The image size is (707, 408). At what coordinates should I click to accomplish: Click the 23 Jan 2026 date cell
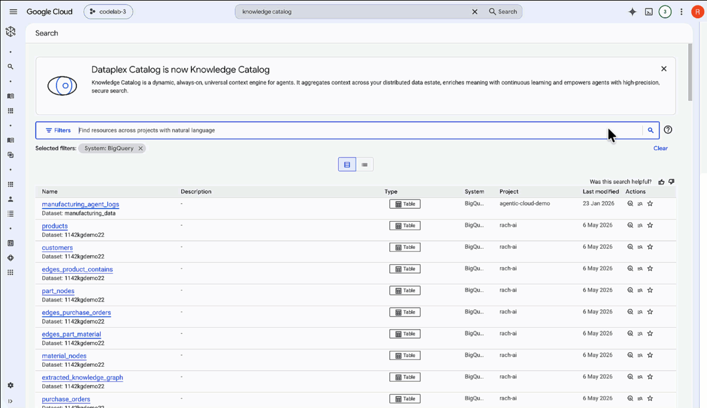click(x=599, y=203)
